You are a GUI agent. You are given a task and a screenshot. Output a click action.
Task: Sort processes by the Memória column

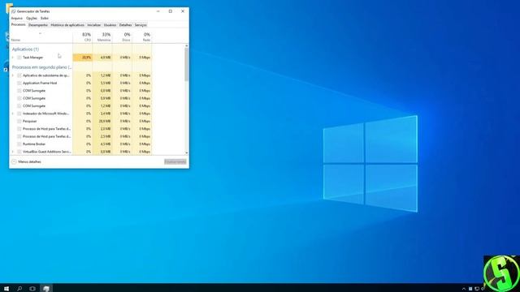click(x=103, y=36)
